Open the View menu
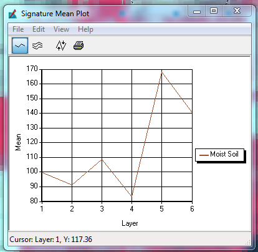Screen dimensions: 258x252 click(x=61, y=29)
